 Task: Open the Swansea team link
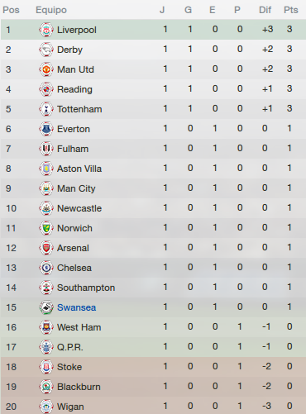[76, 307]
